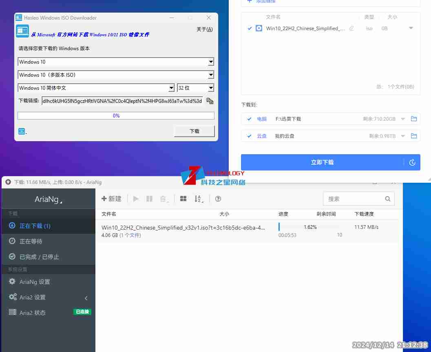Toggle the 云盘 save destination checkbox
Viewport: 431px width, 352px height.
[x=249, y=136]
